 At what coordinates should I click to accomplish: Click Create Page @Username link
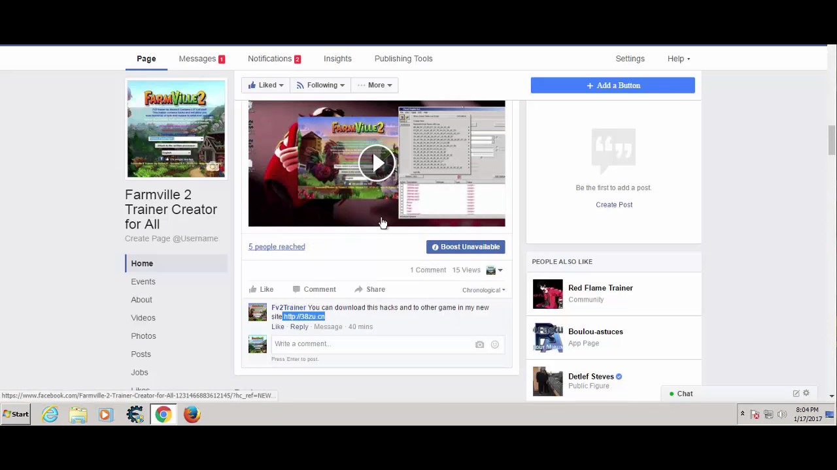pyautogui.click(x=171, y=238)
